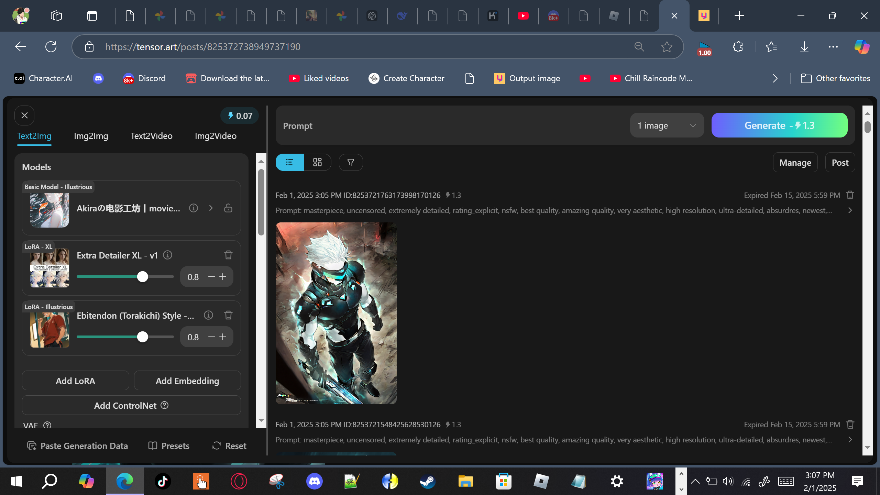Delete the first generation task
The image size is (880, 495).
850,195
